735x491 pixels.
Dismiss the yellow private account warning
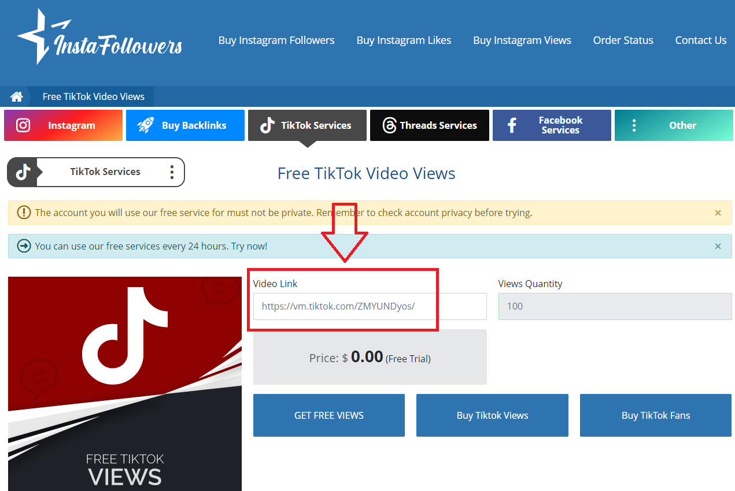pyautogui.click(x=718, y=213)
